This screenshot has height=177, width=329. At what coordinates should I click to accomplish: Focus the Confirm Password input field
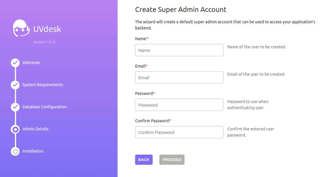[179, 132]
